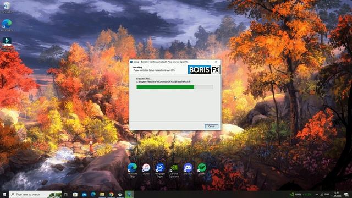Cancel the Boris FX Continuum installation

click(211, 126)
